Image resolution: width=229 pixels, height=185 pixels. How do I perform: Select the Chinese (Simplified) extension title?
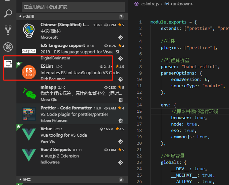click(x=65, y=25)
